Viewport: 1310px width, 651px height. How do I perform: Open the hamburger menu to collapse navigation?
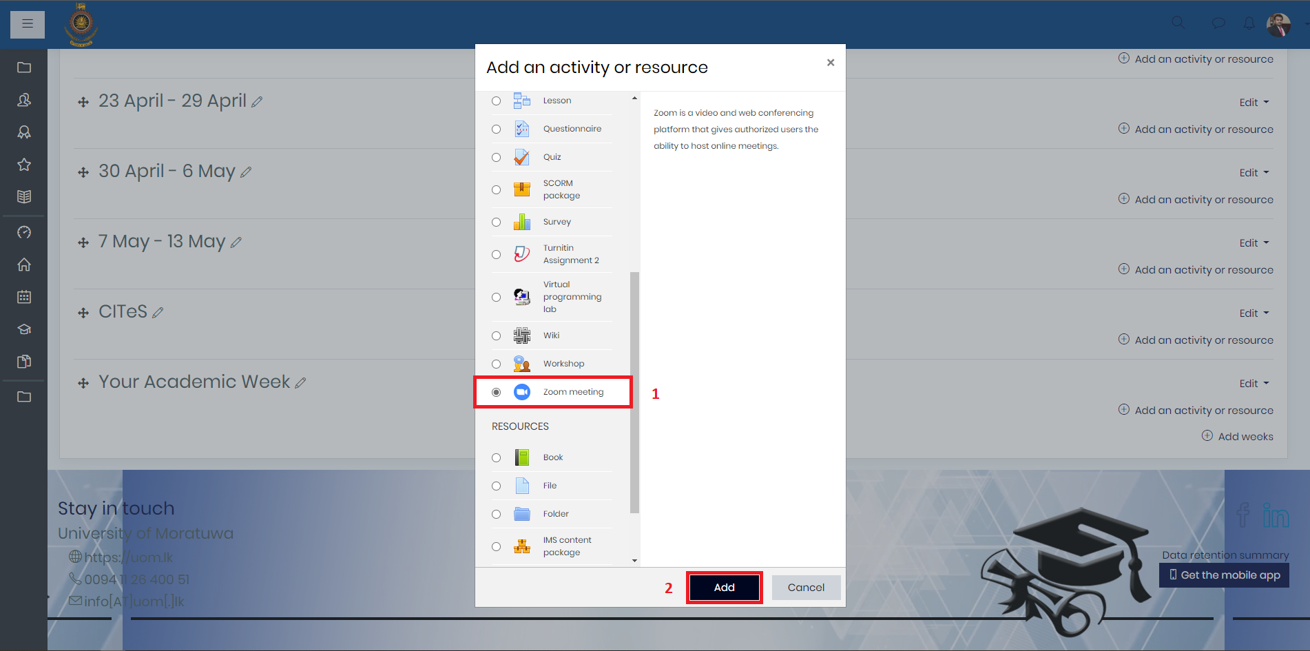click(27, 24)
